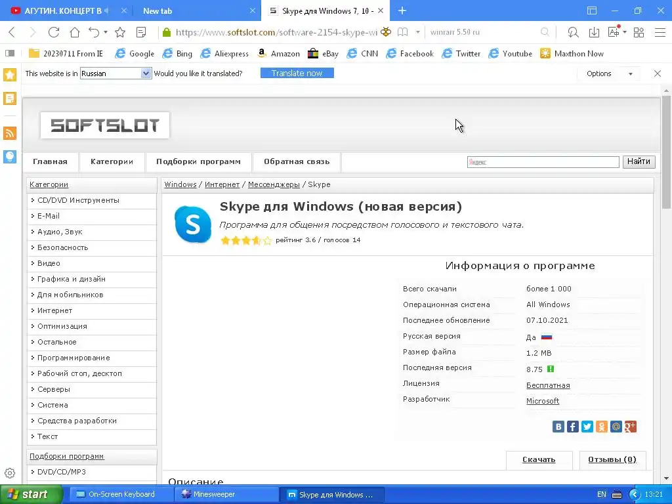Share the page on Facebook icon
This screenshot has width=672, height=504.
(572, 427)
